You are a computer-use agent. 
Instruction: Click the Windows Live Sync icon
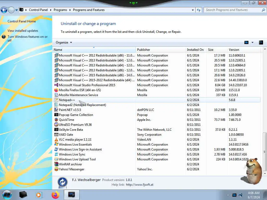[x=56, y=154]
